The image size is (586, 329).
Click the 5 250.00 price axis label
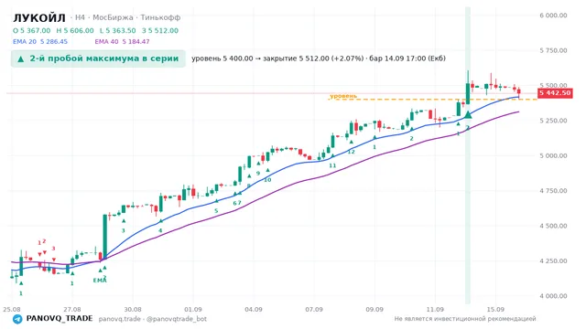[x=553, y=121]
